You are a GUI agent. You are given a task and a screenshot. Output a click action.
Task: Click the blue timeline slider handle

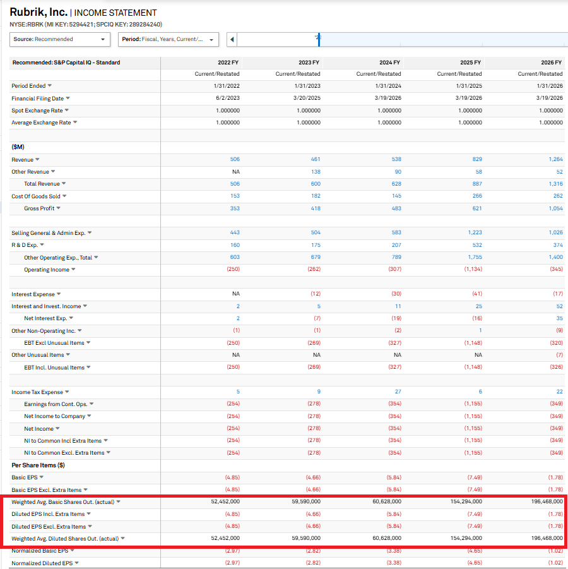(319, 40)
